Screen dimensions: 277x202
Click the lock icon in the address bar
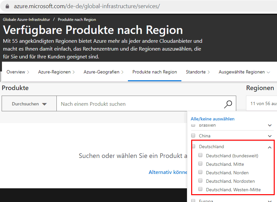pyautogui.click(x=7, y=6)
